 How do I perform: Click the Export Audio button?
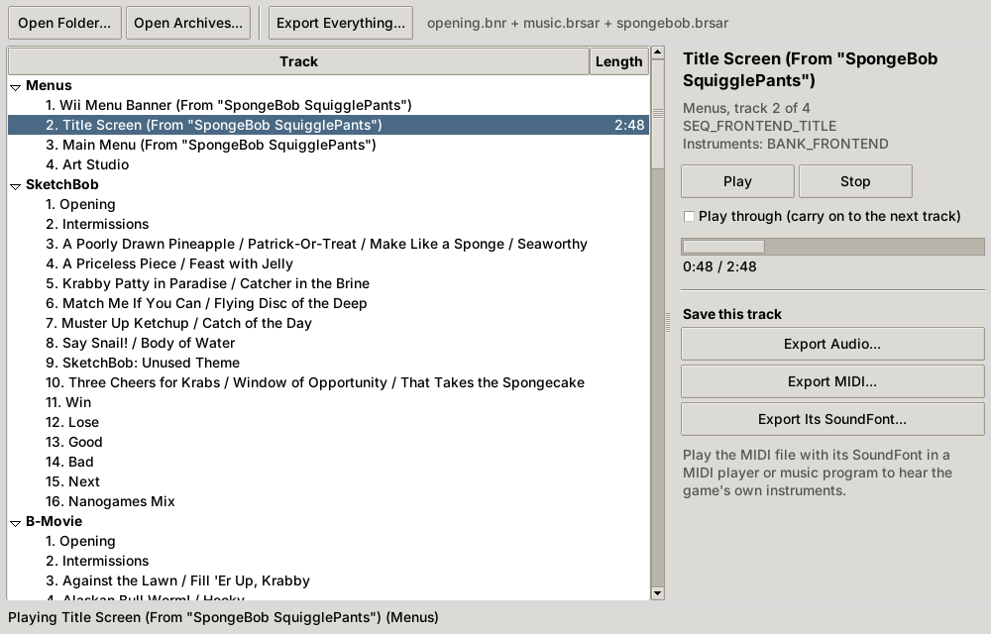832,344
